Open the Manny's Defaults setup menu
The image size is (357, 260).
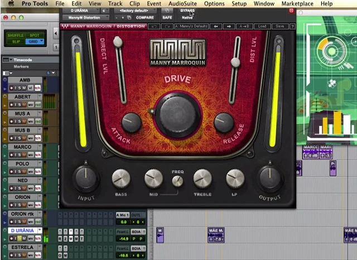point(191,26)
